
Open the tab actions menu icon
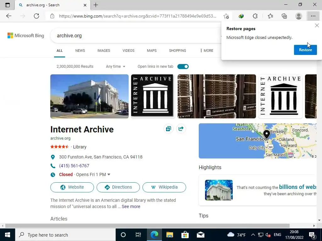(x=8, y=5)
